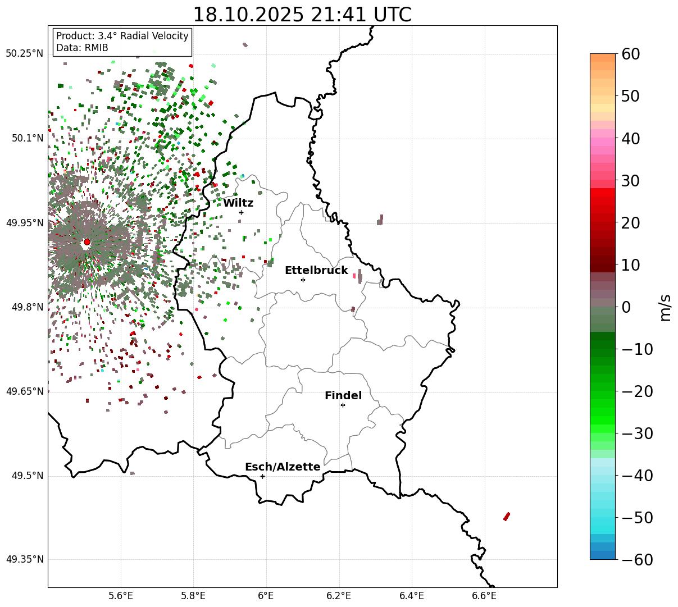The image size is (678, 607).
Task: Click the 50.25°N latitude label
Action: pyautogui.click(x=24, y=54)
